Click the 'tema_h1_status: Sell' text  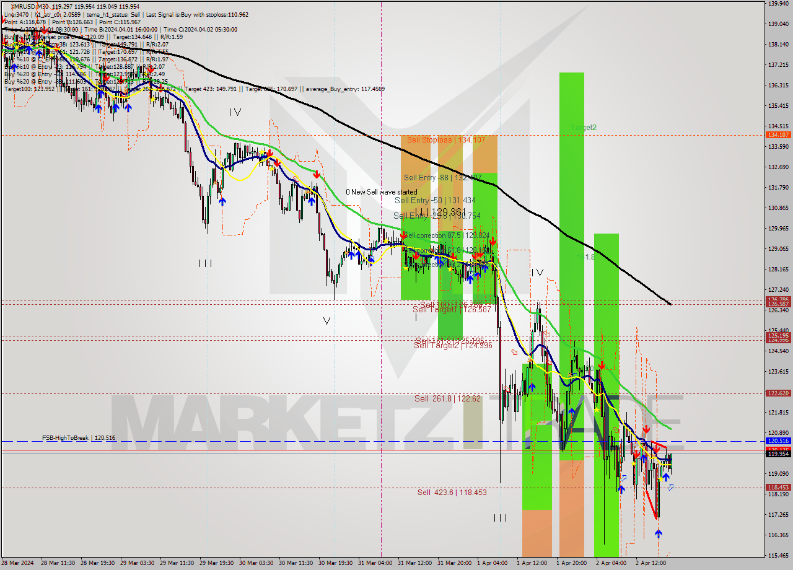(x=115, y=14)
